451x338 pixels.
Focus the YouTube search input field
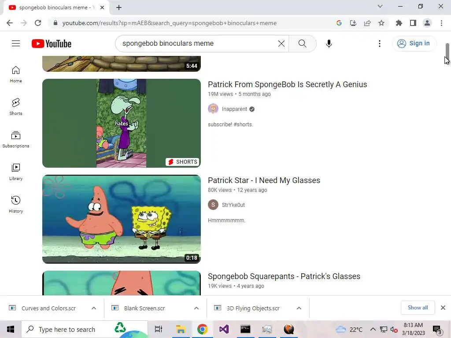(x=199, y=44)
